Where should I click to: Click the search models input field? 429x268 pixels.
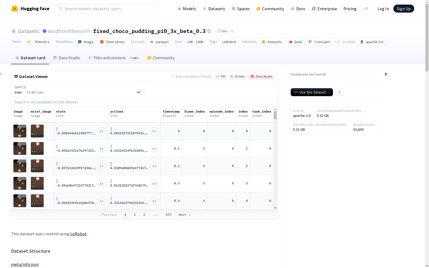point(107,9)
